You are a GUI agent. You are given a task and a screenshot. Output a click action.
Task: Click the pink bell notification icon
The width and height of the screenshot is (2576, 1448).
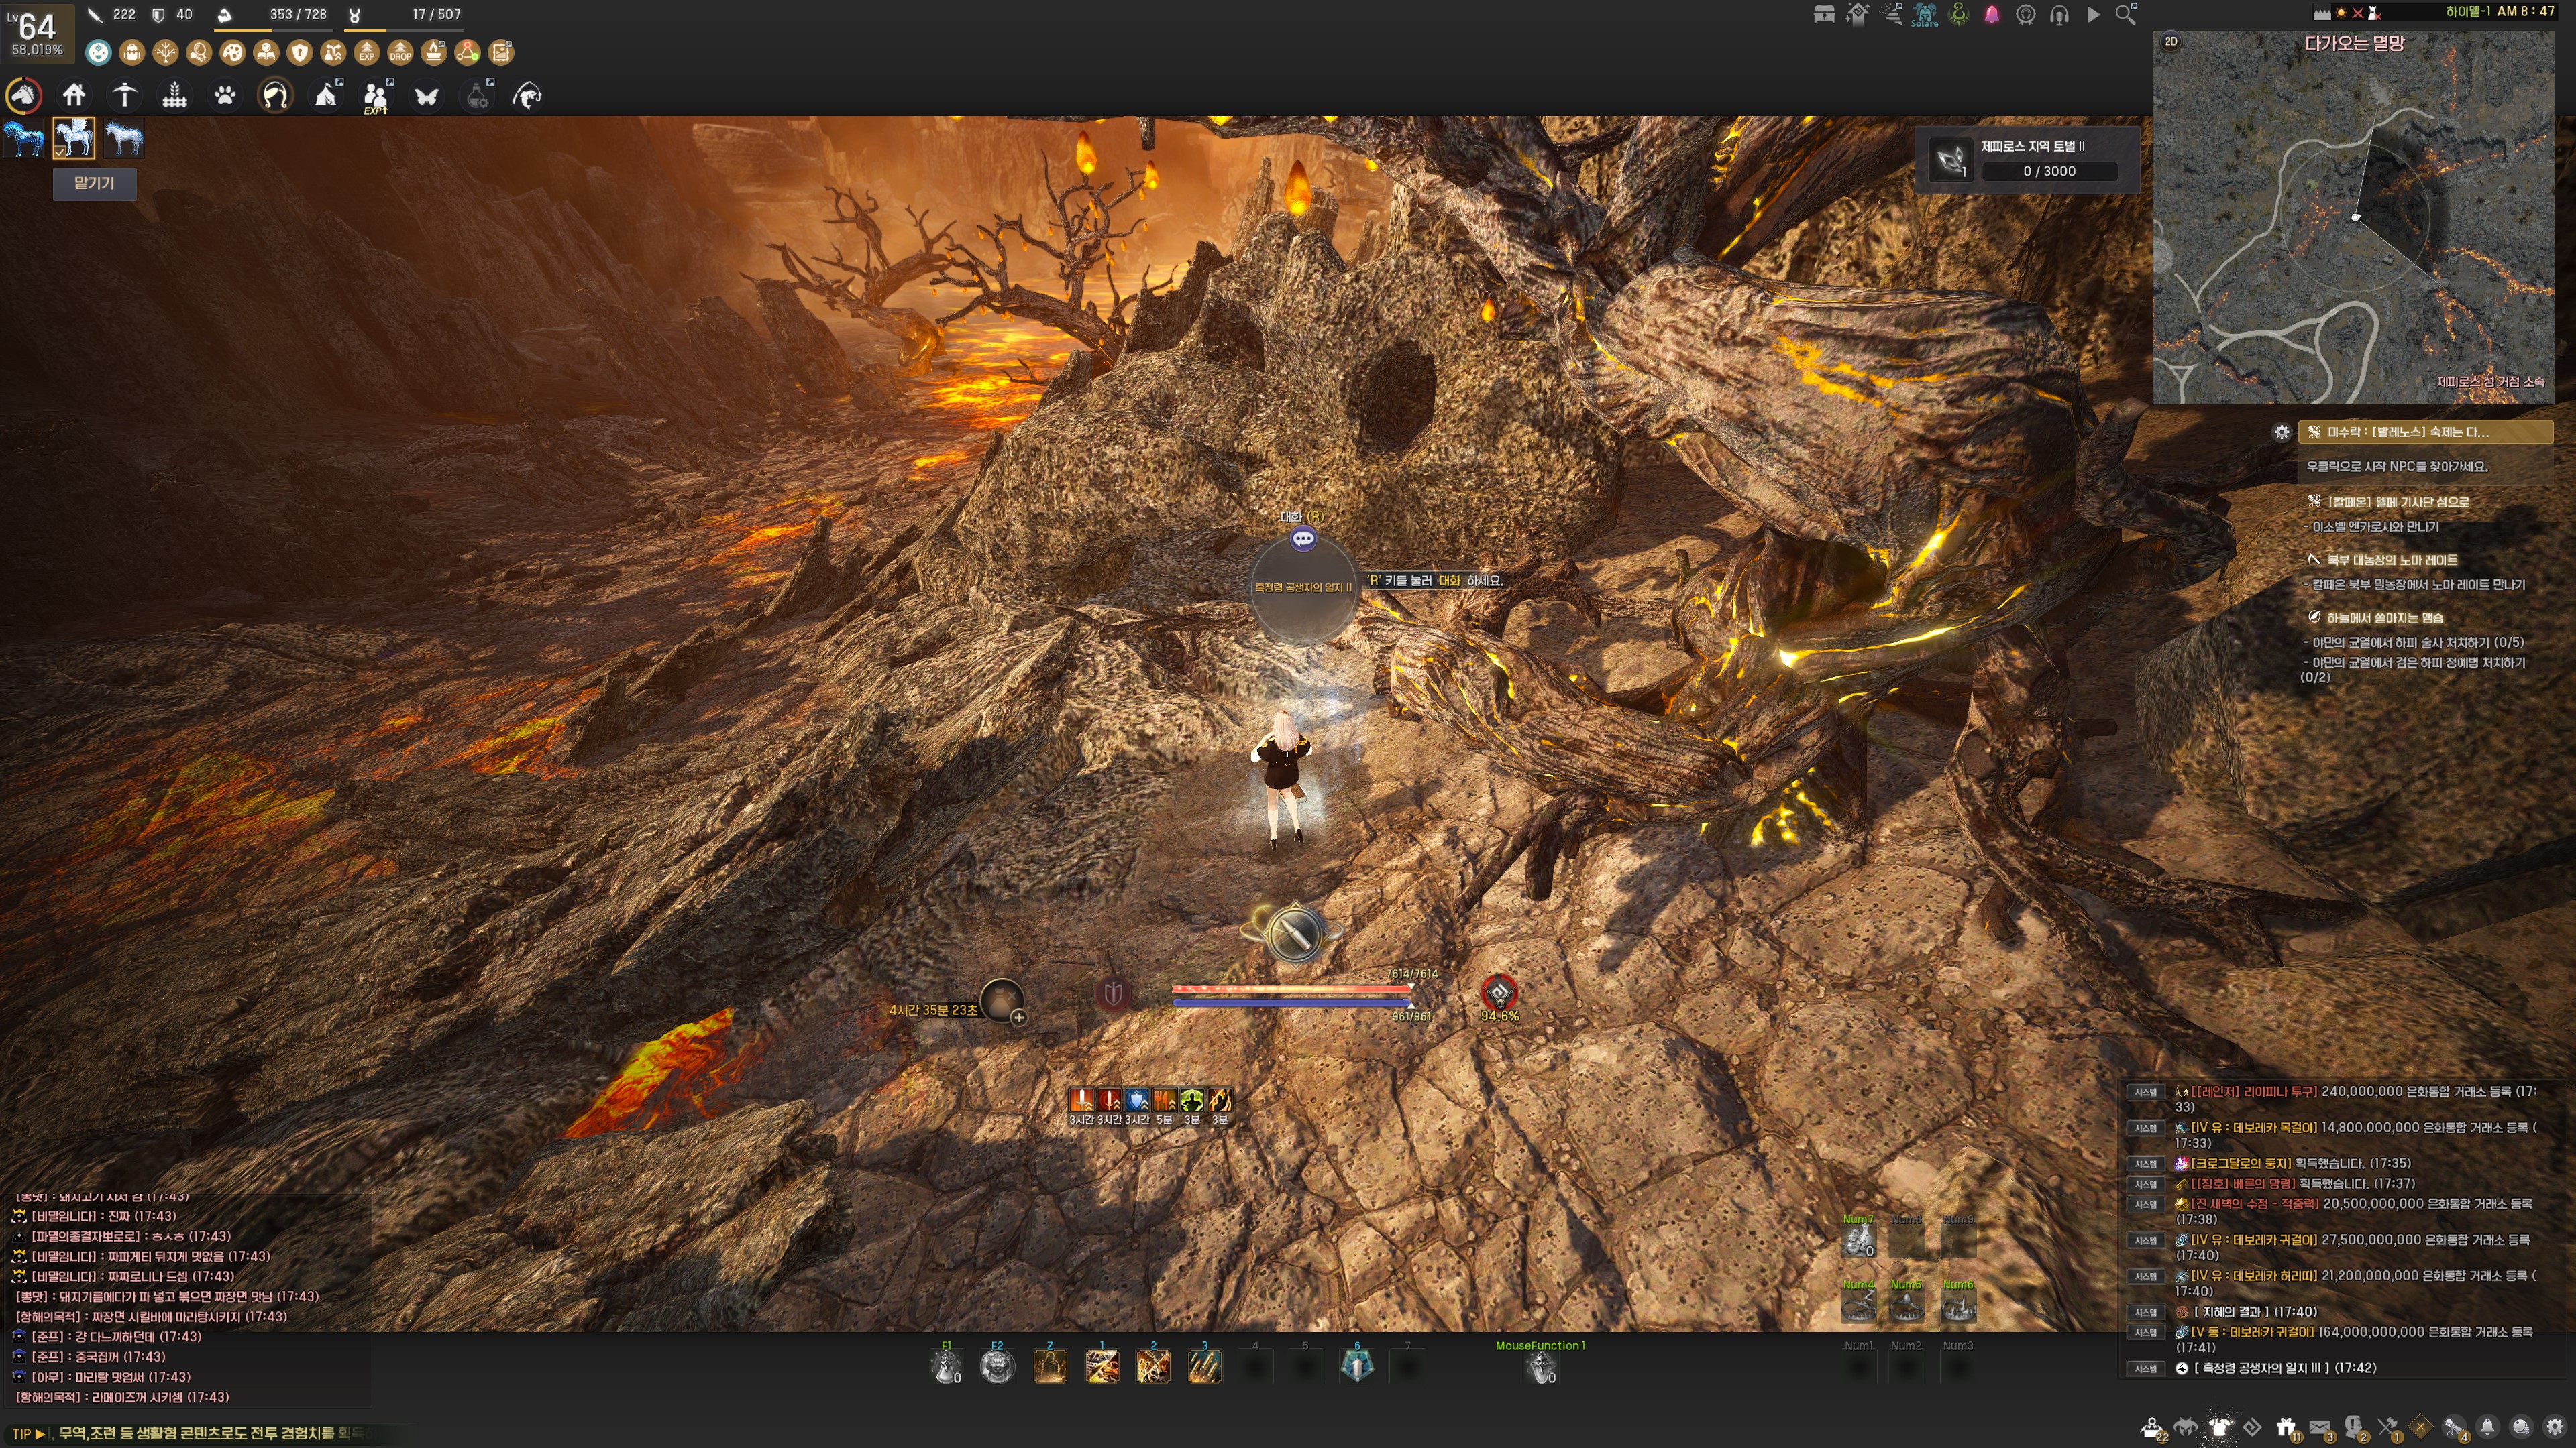coord(1992,15)
